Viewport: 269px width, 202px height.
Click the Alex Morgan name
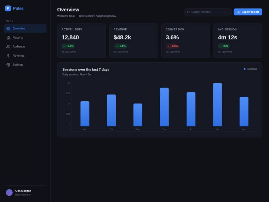click(x=23, y=191)
